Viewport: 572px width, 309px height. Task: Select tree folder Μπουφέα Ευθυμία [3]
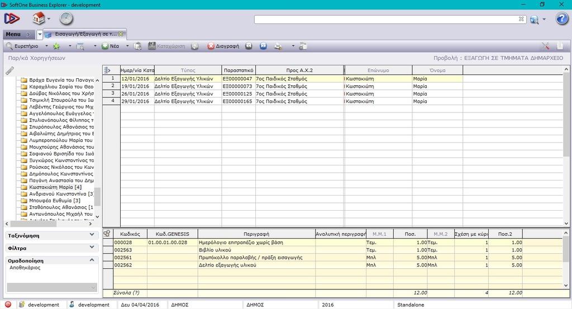pos(54,201)
